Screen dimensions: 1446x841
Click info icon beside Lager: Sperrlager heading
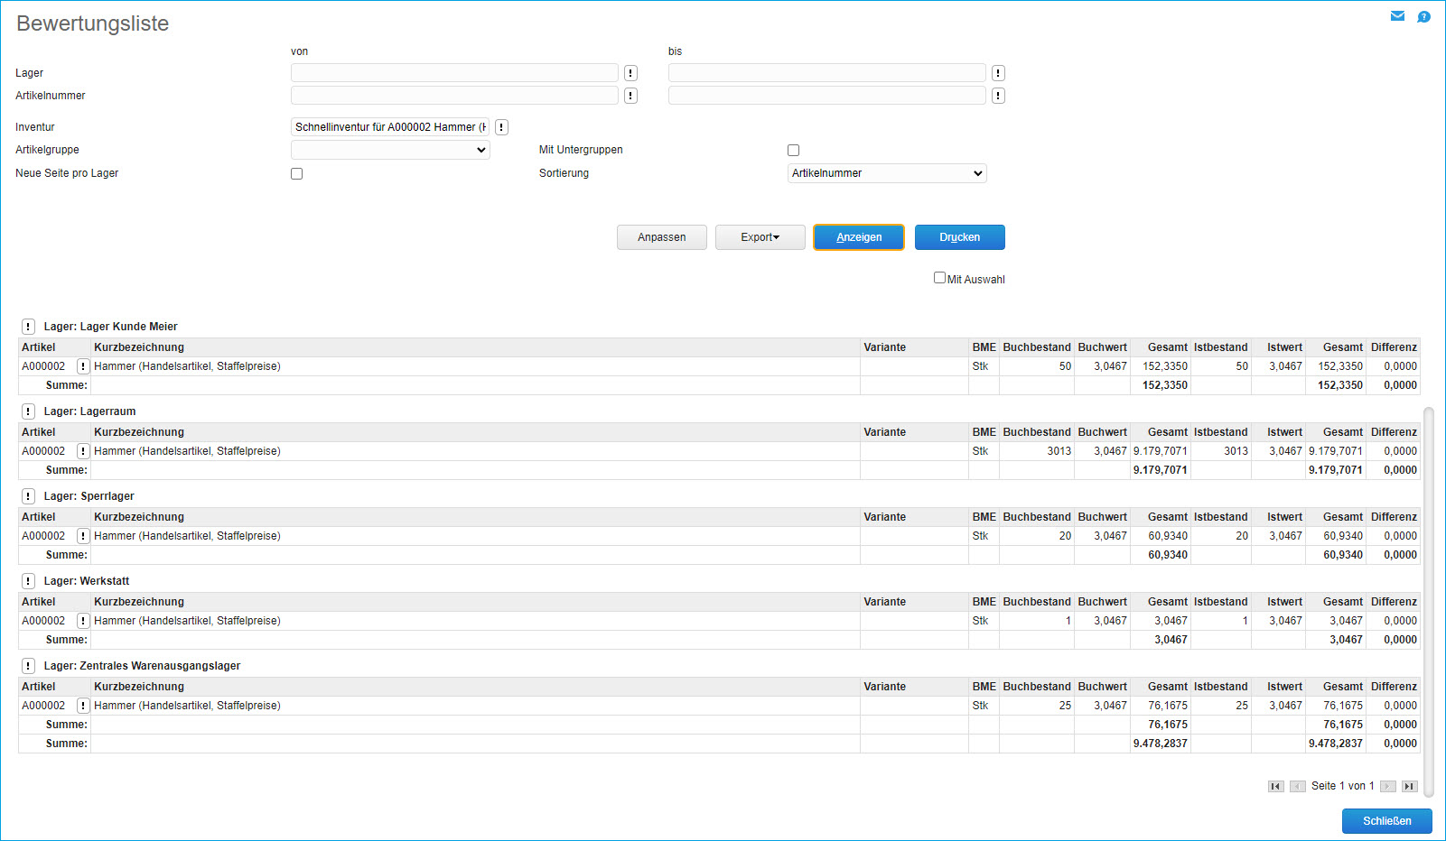pos(29,496)
